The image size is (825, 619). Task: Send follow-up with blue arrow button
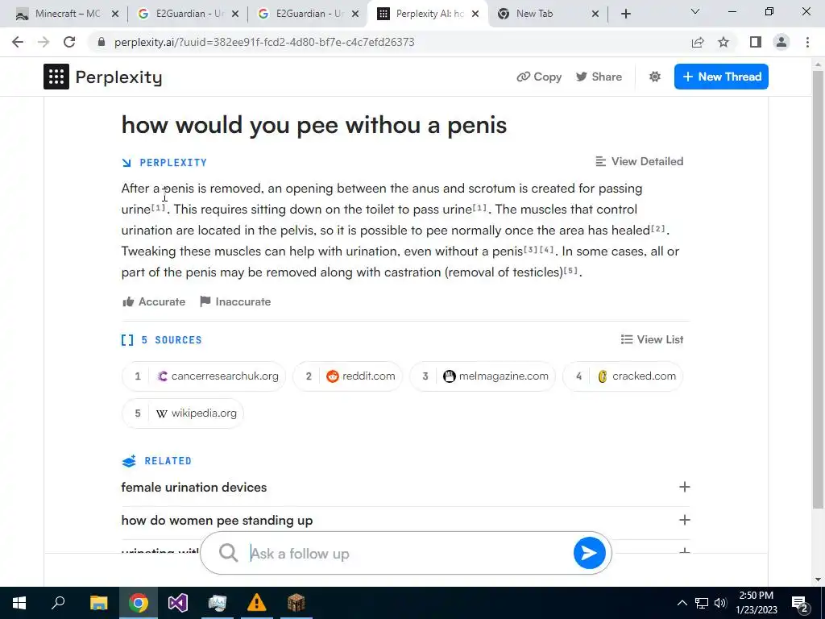589,553
